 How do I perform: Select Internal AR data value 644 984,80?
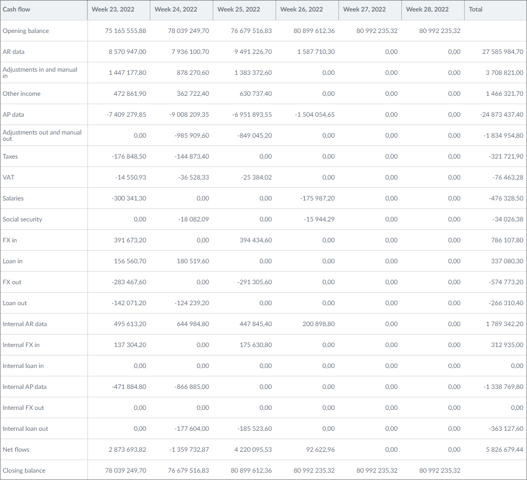click(193, 324)
